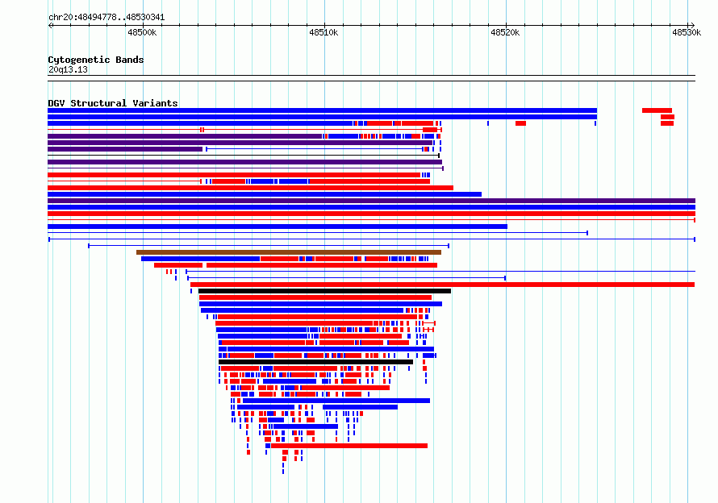Select the Cytogenetic Bands track title
The height and width of the screenshot is (503, 718).
click(96, 60)
